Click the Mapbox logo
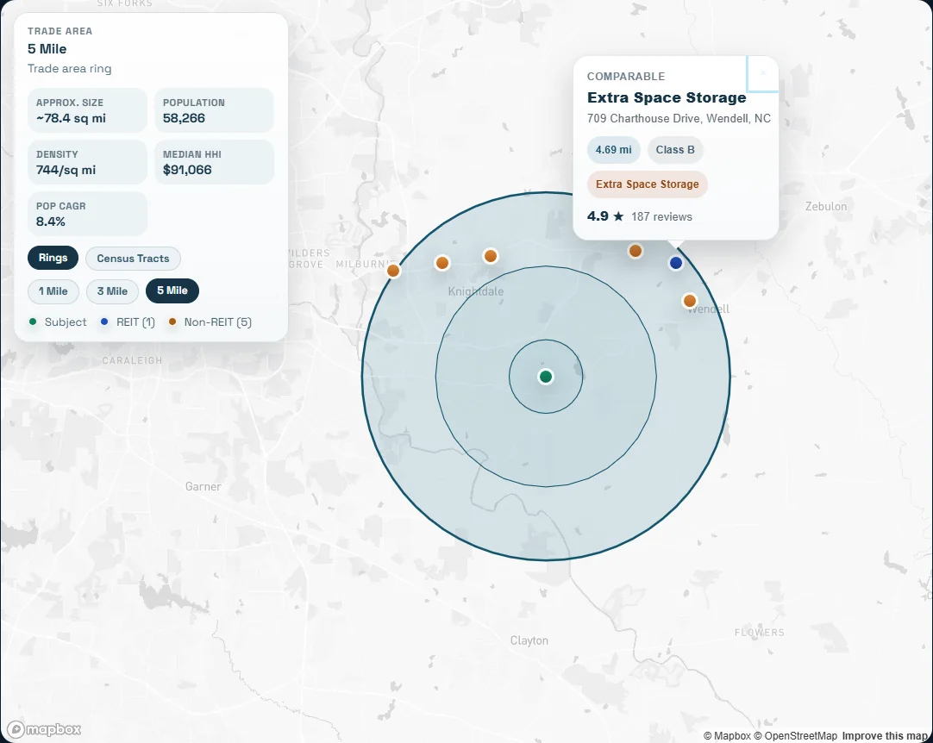The width and height of the screenshot is (933, 743). tap(44, 729)
